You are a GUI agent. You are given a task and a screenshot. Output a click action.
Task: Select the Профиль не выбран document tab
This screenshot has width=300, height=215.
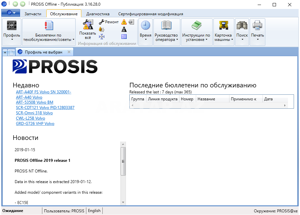pos(44,52)
